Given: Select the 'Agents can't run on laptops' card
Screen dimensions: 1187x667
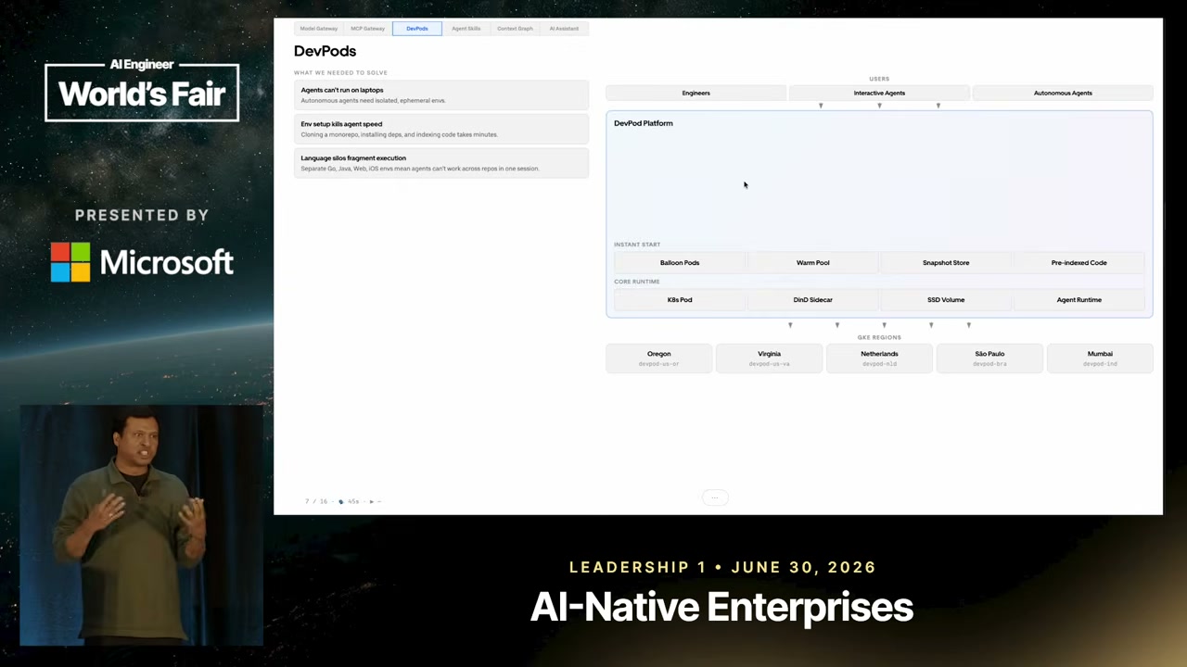Looking at the screenshot, I should click(441, 95).
